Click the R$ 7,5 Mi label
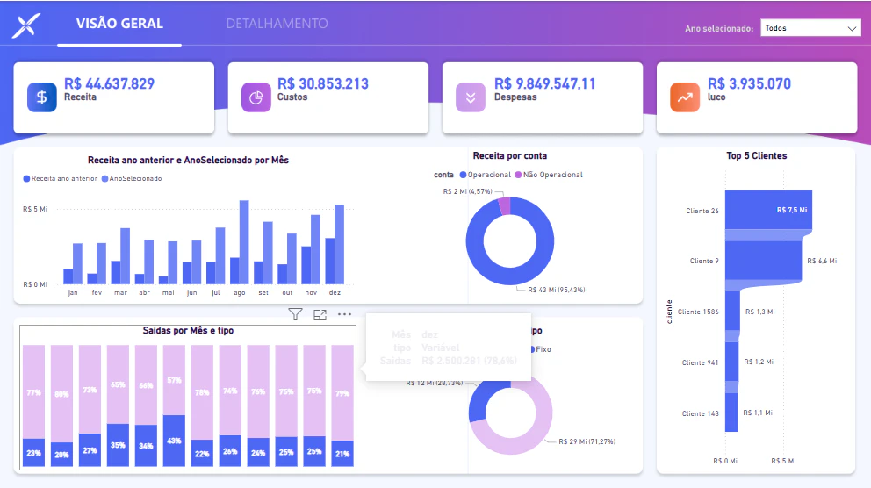 click(x=792, y=210)
